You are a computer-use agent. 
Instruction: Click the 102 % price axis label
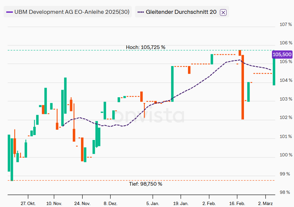286,117
